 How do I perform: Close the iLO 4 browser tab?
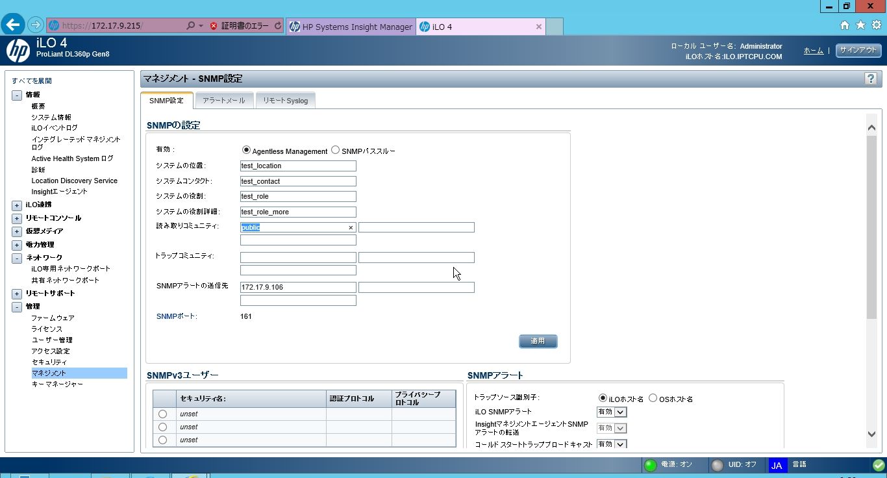point(539,27)
